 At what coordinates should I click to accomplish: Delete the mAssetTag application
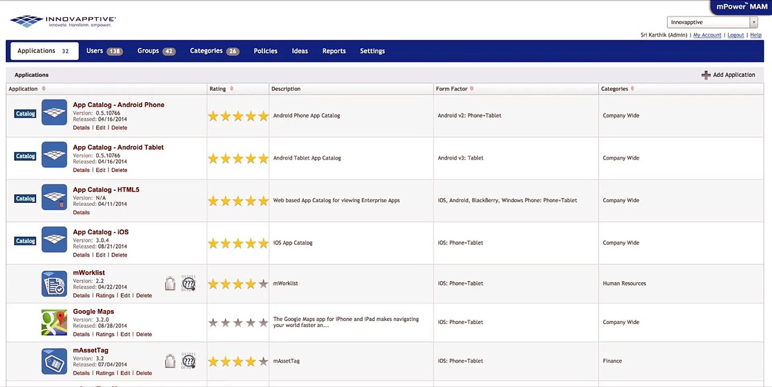[144, 373]
